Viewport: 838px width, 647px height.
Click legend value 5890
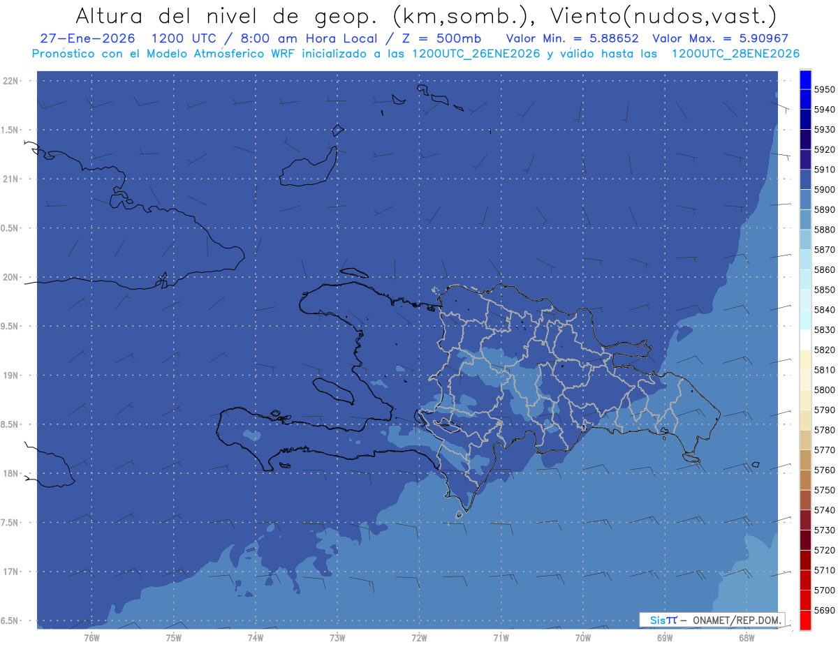point(824,209)
